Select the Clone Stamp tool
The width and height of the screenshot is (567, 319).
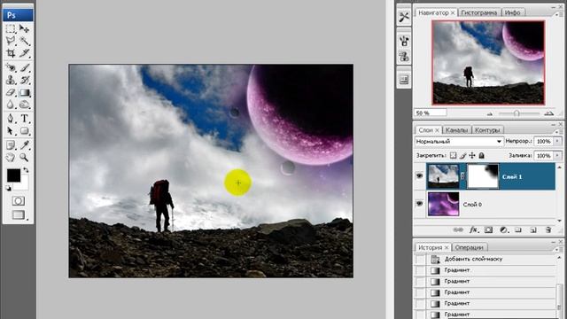coord(11,80)
